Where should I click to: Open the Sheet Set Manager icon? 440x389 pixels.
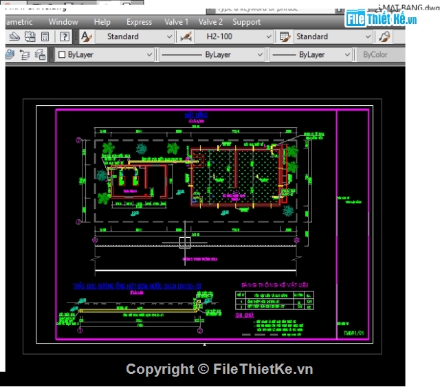click(x=14, y=36)
